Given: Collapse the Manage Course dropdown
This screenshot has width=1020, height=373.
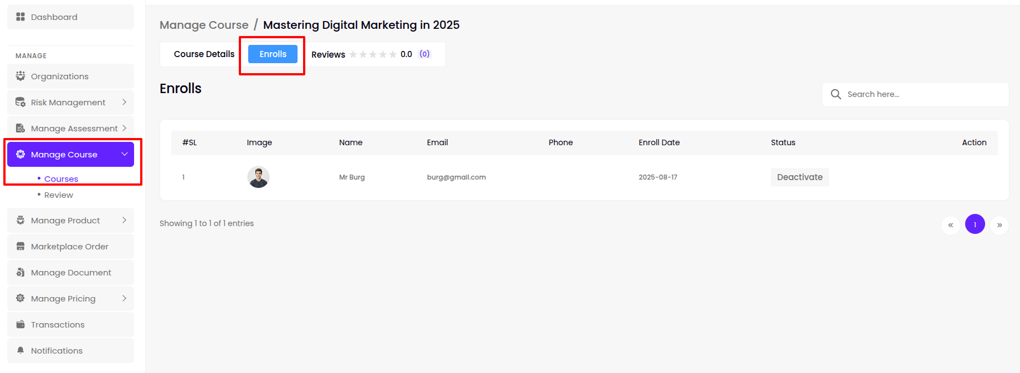Looking at the screenshot, I should (124, 154).
